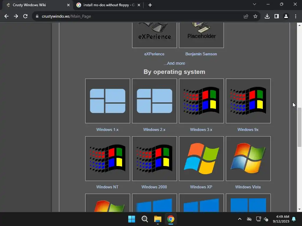Expand the tab search dropdown
Viewport: 302px width, 226px height.
[x=255, y=4]
